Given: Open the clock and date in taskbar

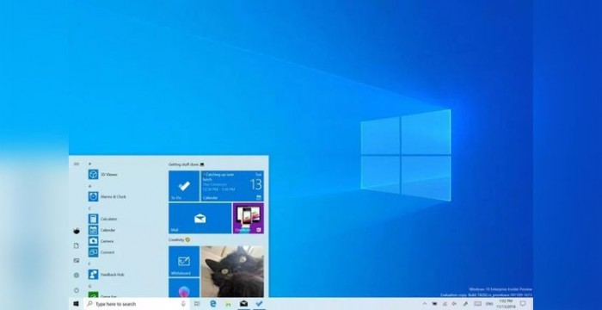Looking at the screenshot, I should point(506,304).
